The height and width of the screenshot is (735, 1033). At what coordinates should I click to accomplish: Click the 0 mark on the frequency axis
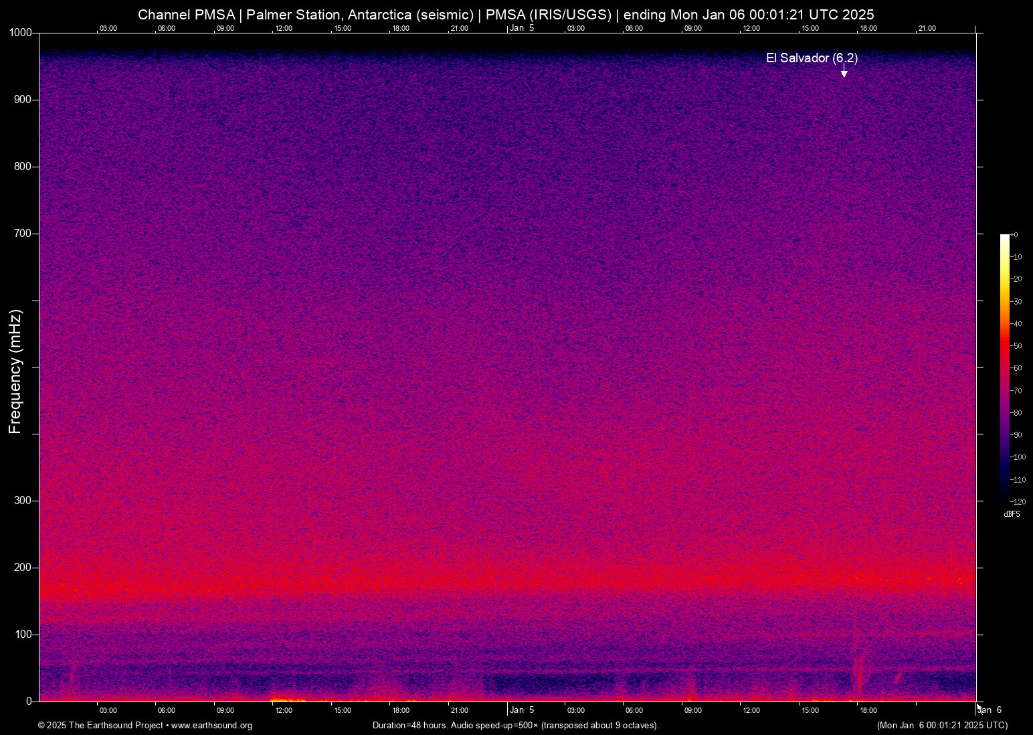pyautogui.click(x=28, y=700)
